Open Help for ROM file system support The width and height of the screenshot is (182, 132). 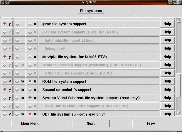(167, 81)
